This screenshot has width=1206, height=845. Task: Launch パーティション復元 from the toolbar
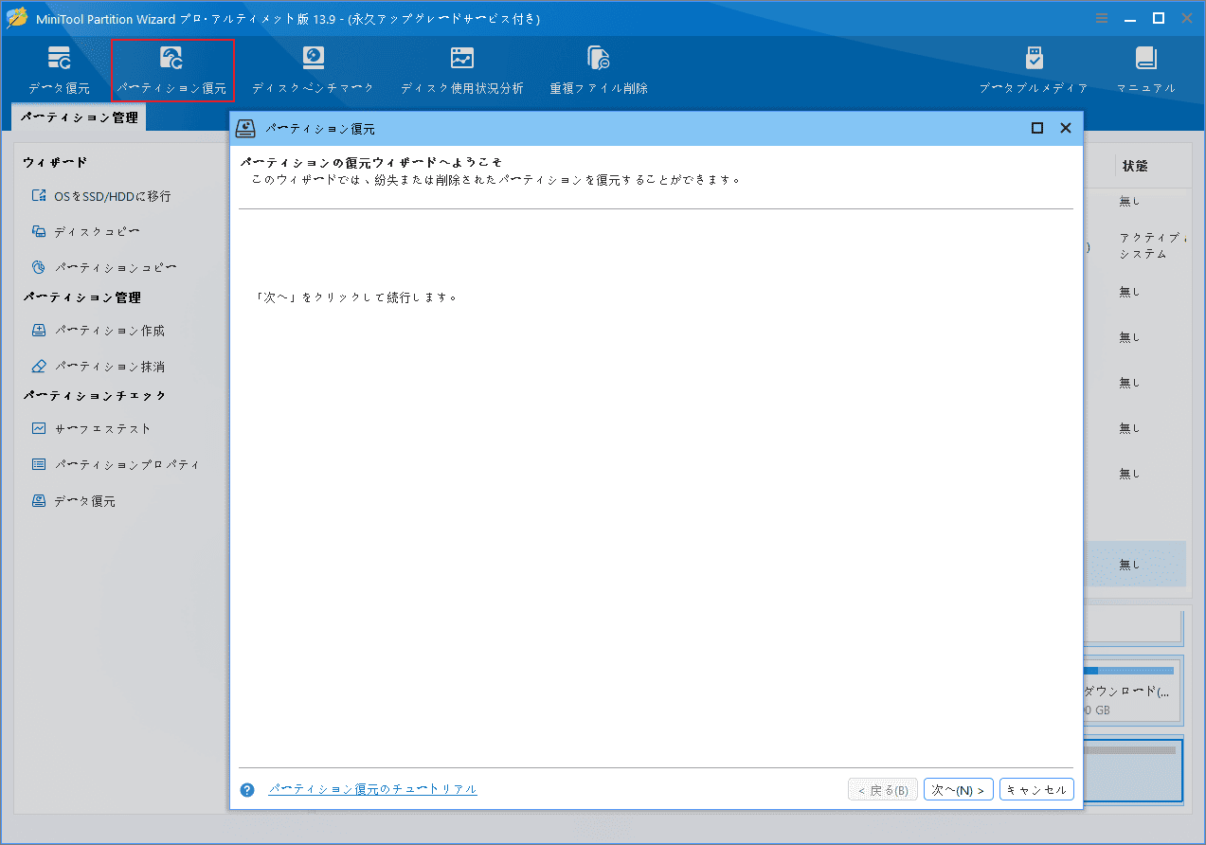(x=171, y=71)
